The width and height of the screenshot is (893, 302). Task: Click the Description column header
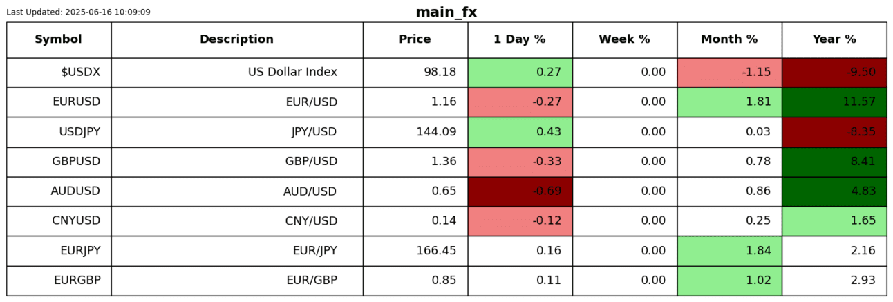pyautogui.click(x=236, y=39)
